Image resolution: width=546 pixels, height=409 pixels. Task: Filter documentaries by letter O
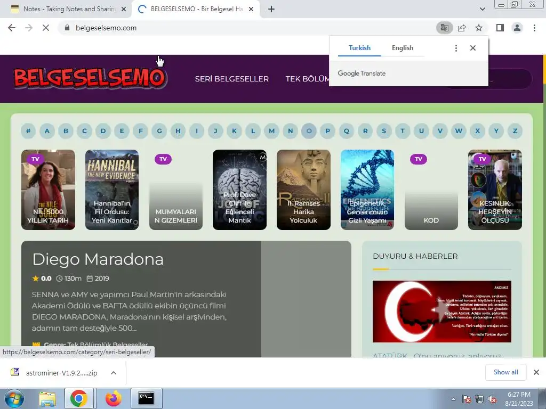[309, 131]
